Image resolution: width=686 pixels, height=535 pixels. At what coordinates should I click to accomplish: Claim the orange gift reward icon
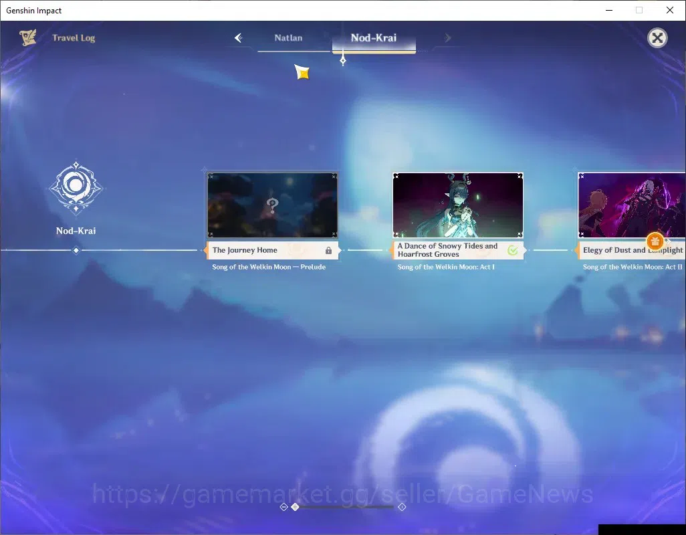(x=655, y=241)
